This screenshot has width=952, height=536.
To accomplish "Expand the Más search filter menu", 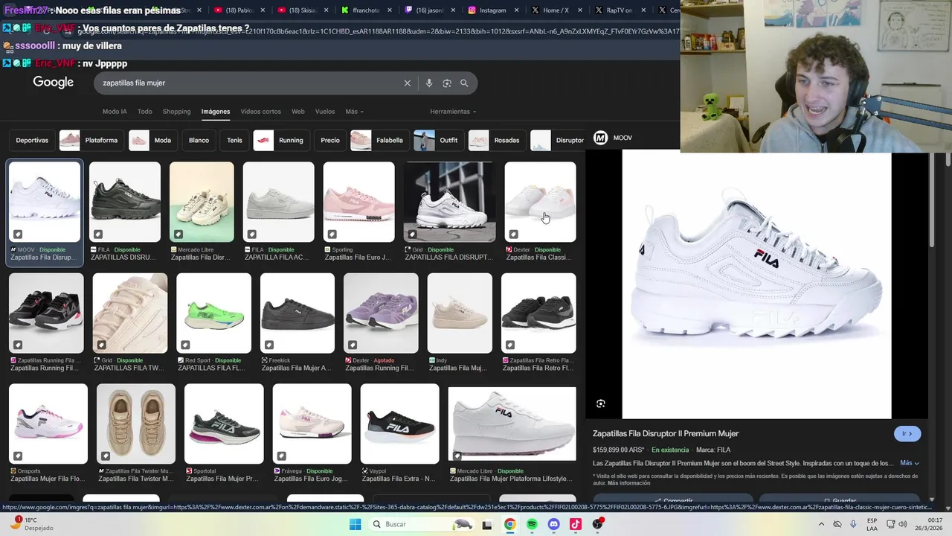I will (x=354, y=112).
